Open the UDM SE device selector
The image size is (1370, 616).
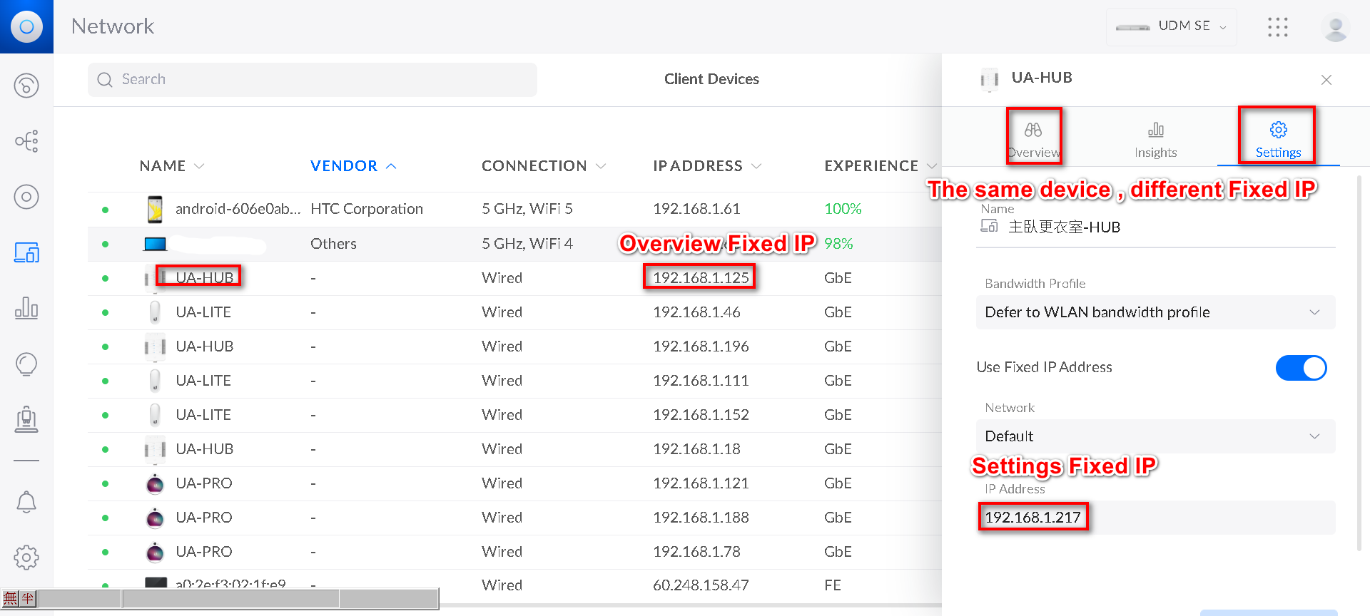click(x=1171, y=26)
